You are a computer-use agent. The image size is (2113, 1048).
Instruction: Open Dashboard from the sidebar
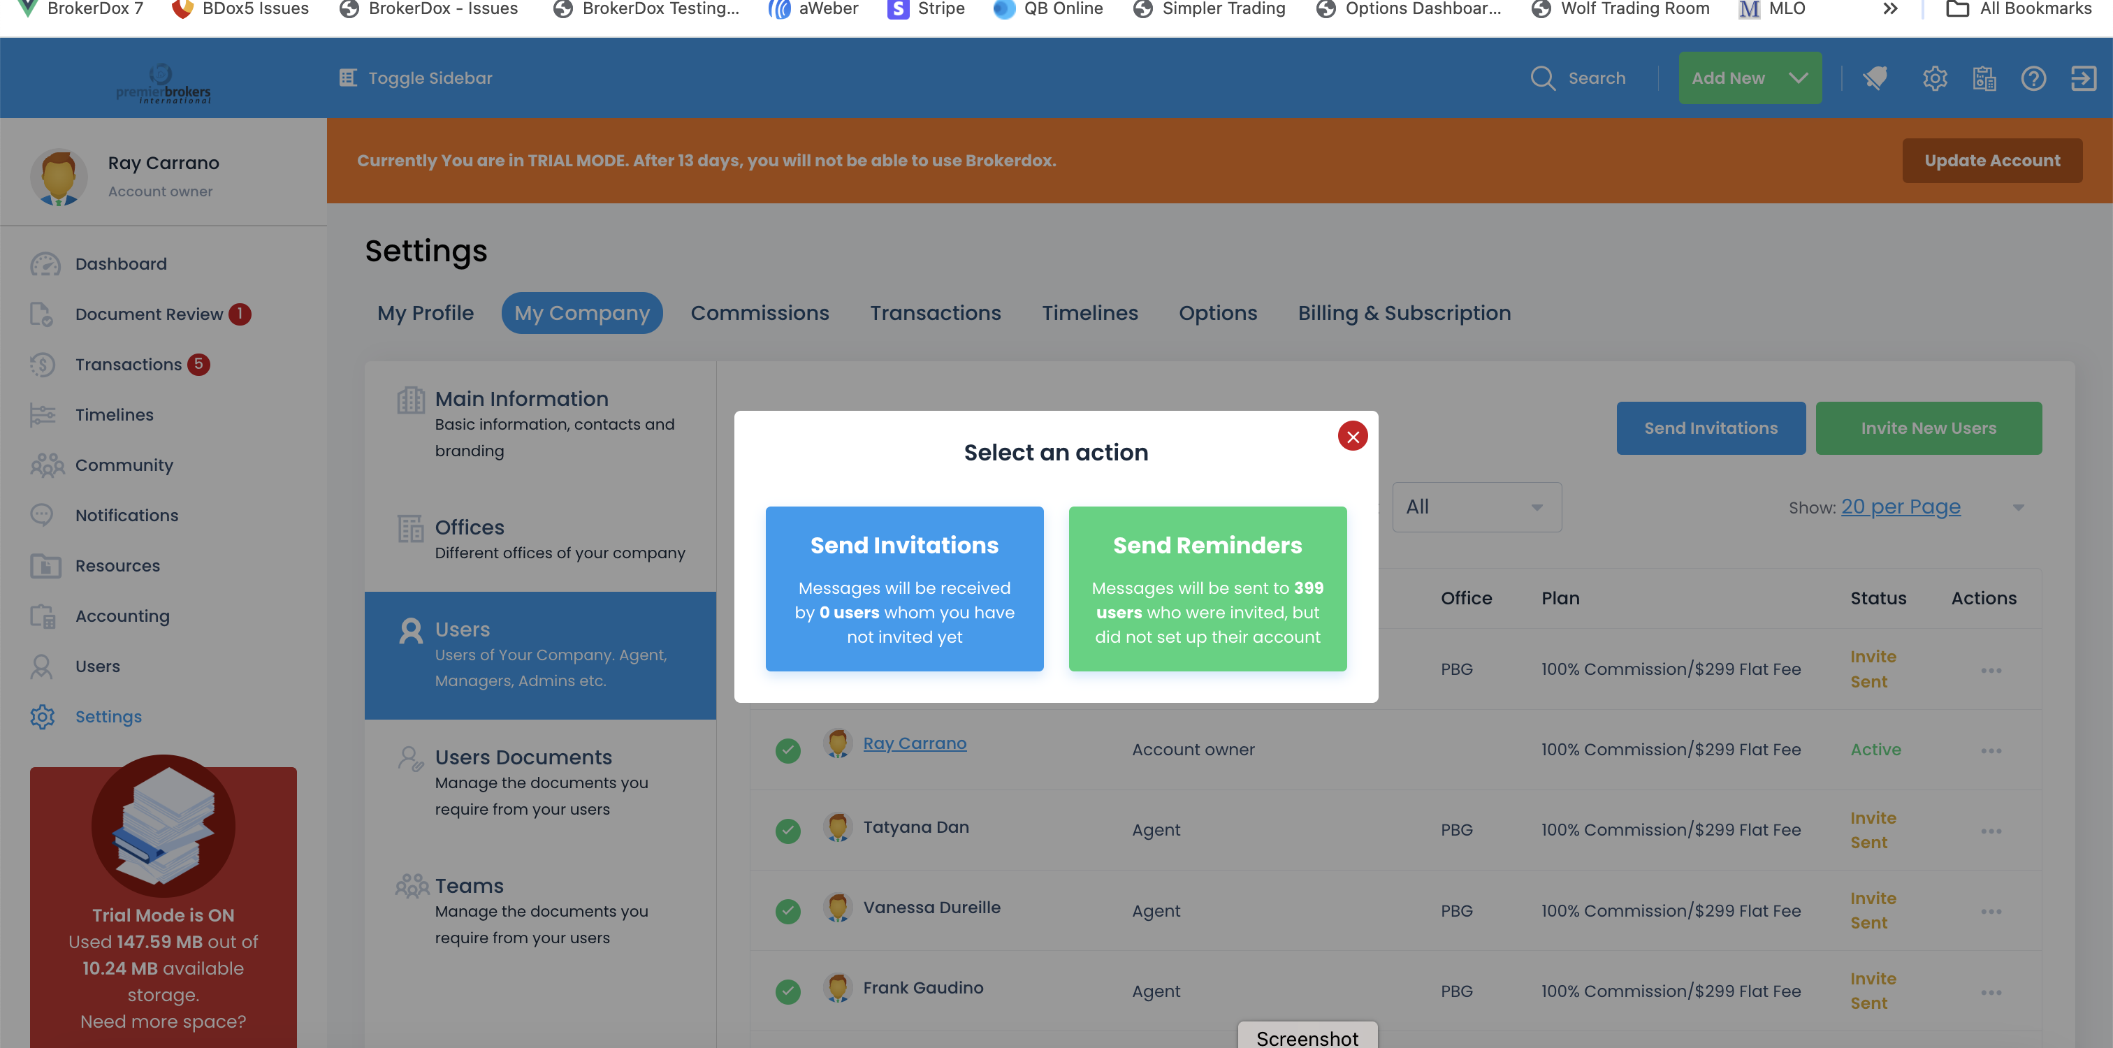(x=121, y=264)
